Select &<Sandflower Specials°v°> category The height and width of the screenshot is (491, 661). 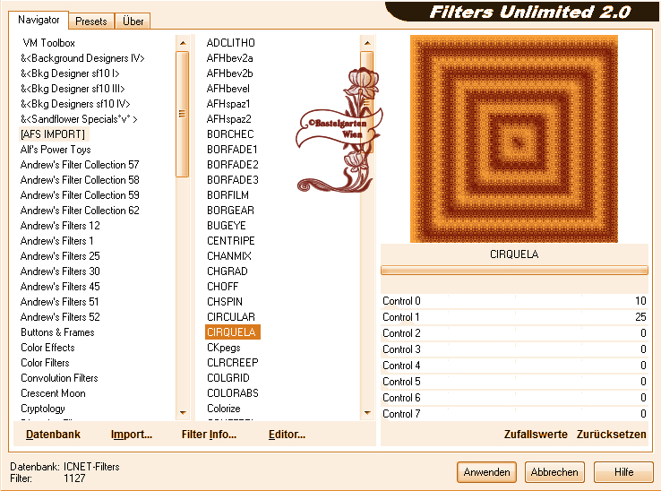coord(79,119)
